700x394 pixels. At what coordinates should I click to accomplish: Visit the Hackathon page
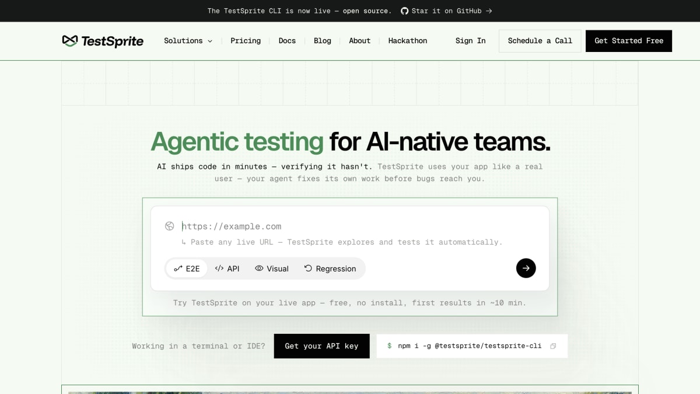tap(408, 41)
